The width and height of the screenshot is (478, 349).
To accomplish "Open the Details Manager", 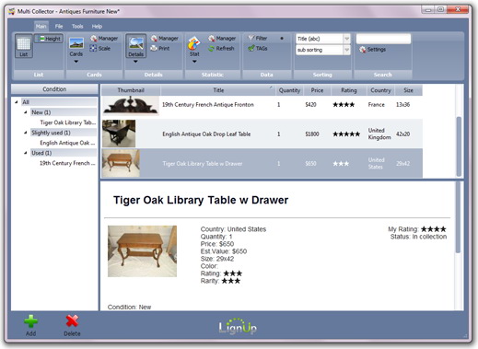I will 165,39.
